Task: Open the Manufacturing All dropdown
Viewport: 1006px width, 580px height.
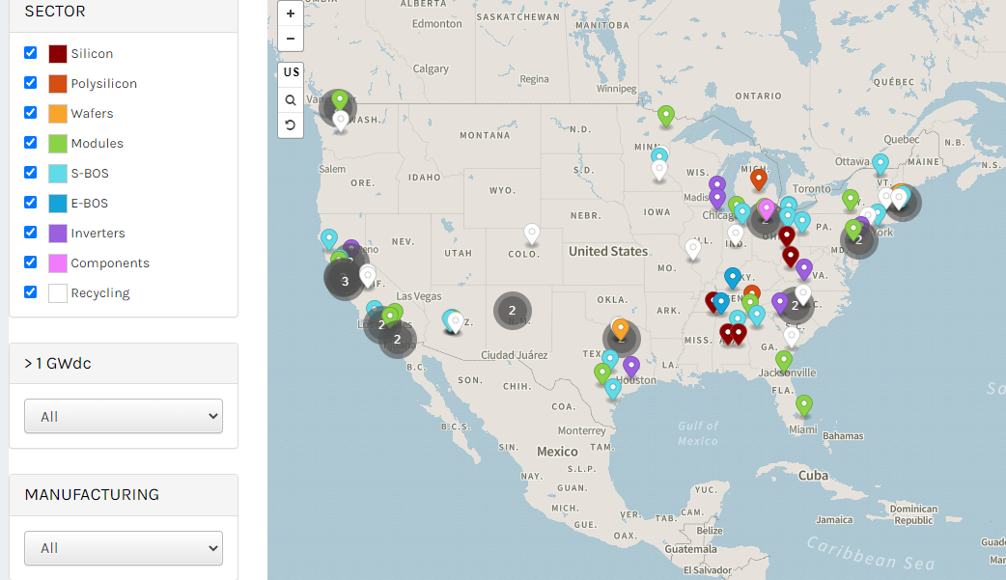Action: click(x=123, y=548)
